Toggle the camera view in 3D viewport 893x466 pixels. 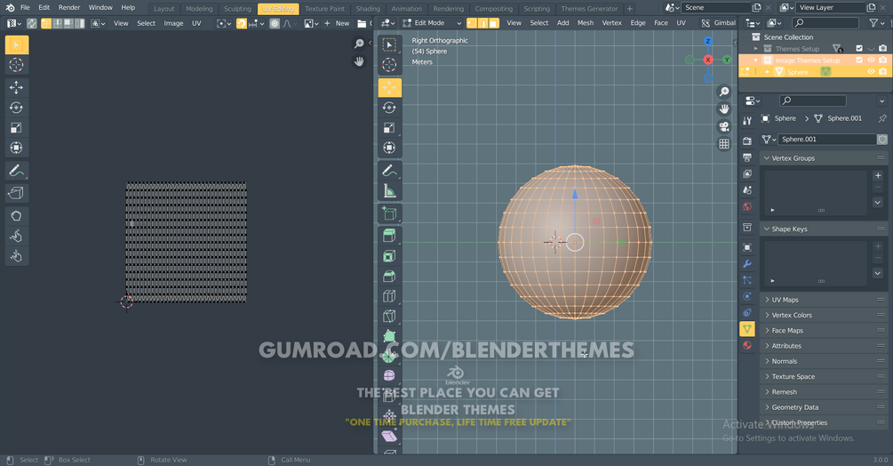724,126
